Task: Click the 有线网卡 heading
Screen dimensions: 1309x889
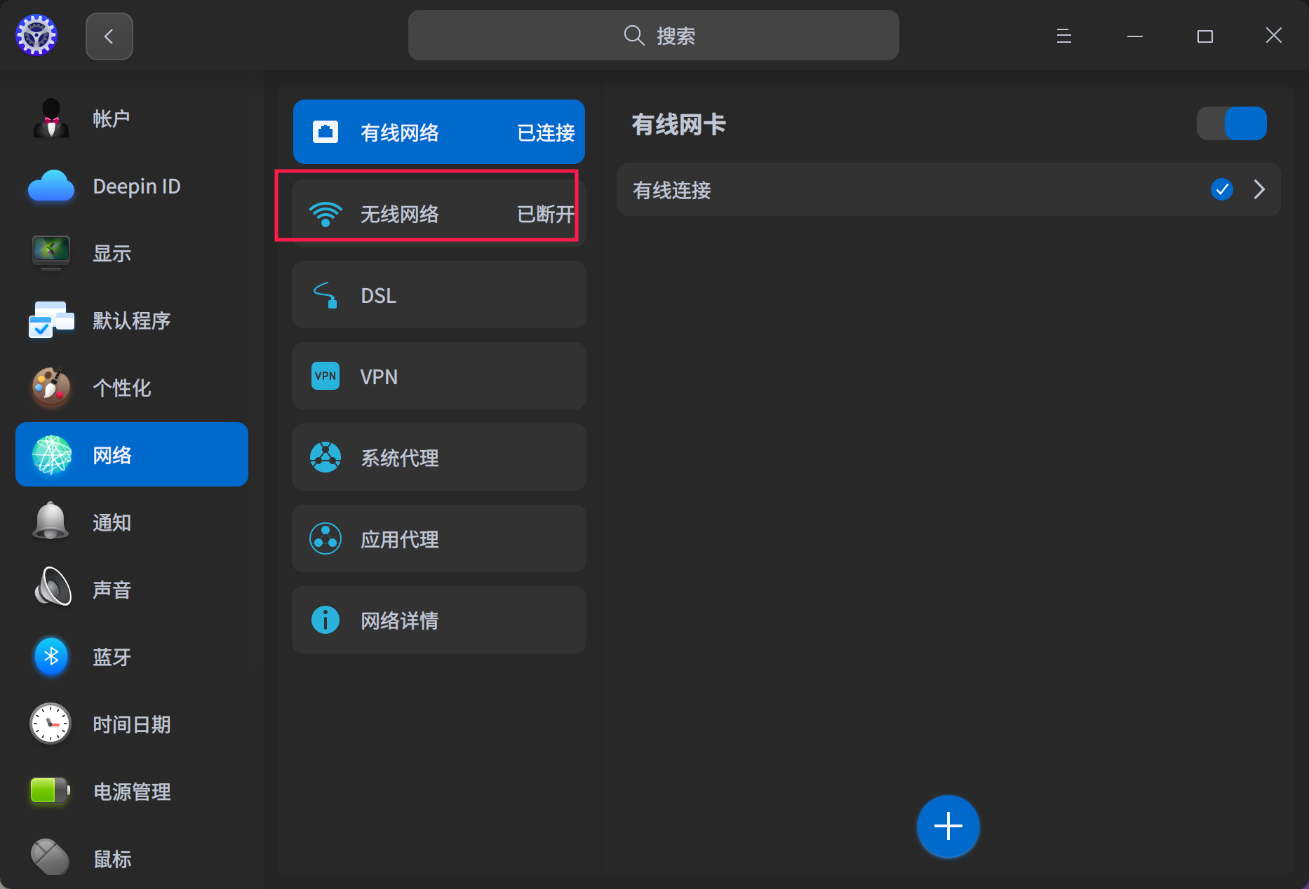Action: click(x=678, y=125)
